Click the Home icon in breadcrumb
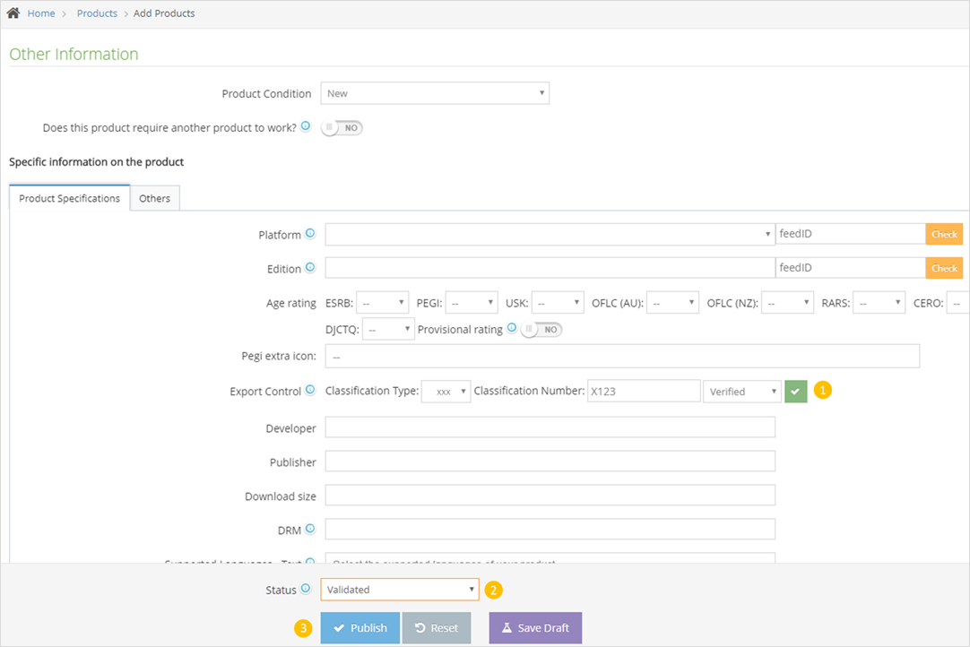 pyautogui.click(x=13, y=13)
